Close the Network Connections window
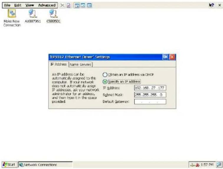 (219, 5)
